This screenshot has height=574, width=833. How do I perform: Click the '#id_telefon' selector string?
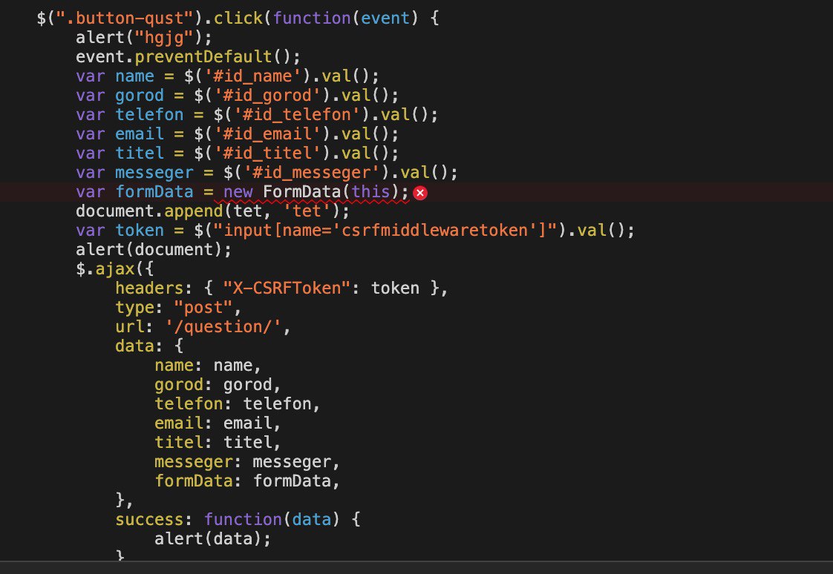[x=297, y=115]
